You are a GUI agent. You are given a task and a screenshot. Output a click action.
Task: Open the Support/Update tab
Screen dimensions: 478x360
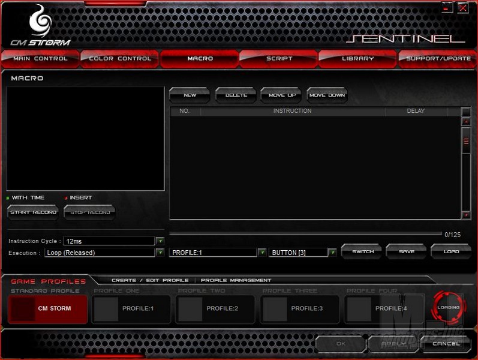438,58
